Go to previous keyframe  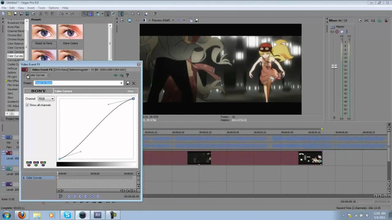pyautogui.click(x=74, y=196)
